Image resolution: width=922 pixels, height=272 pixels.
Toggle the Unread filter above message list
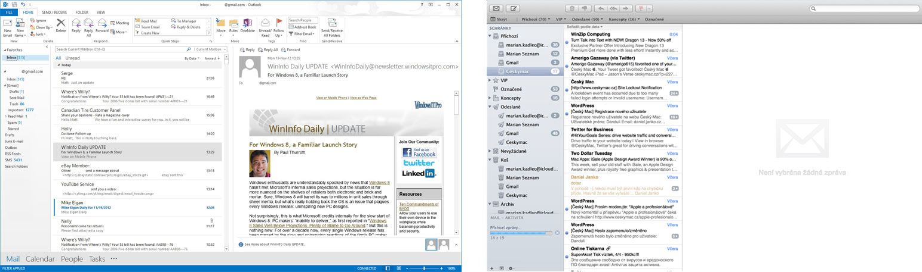(72, 58)
